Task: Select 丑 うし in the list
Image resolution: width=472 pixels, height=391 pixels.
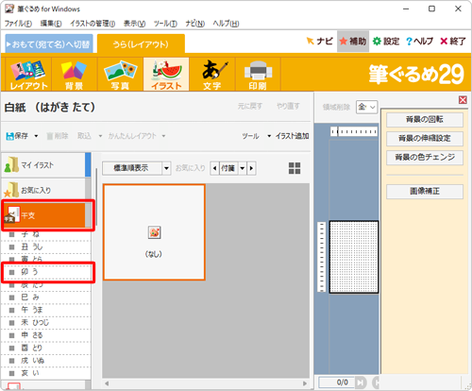Action: (46, 247)
